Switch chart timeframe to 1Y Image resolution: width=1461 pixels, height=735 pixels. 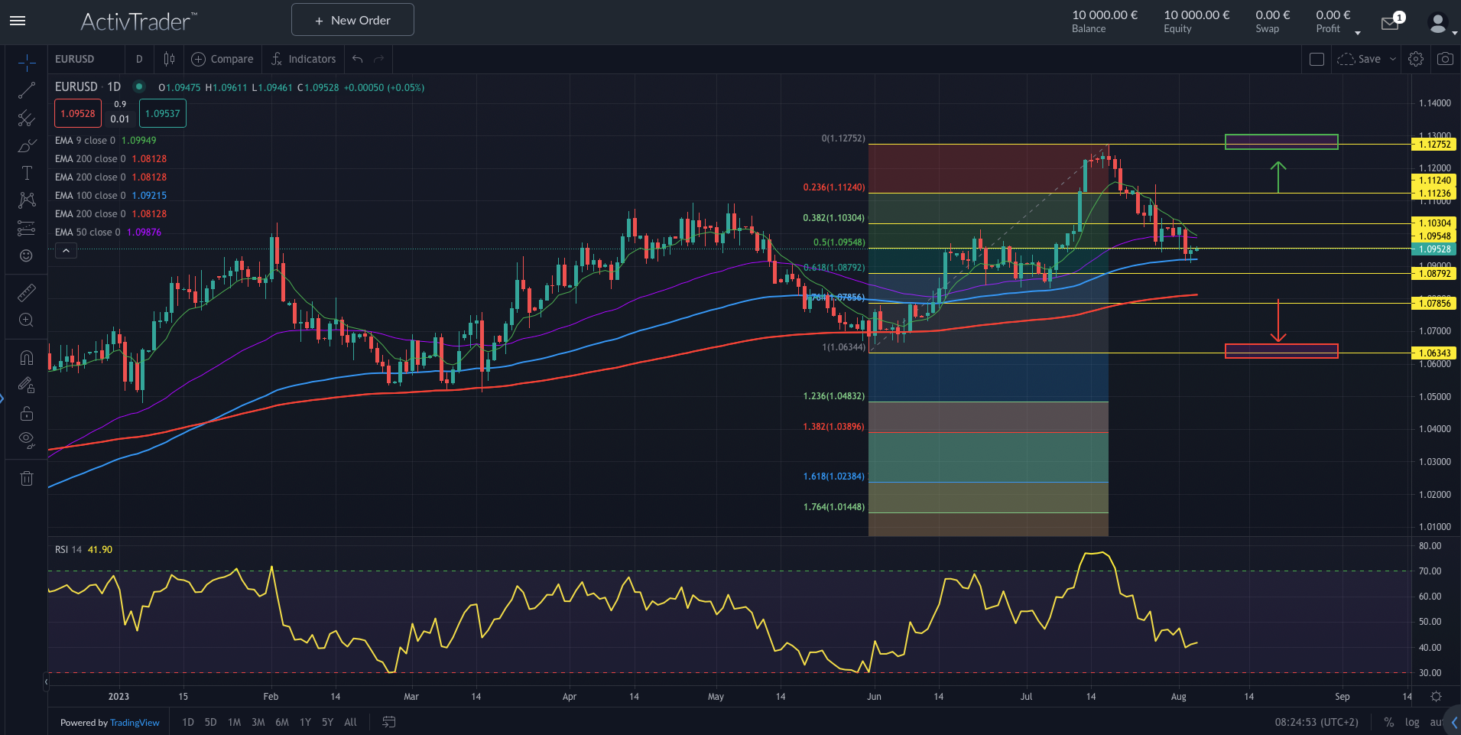point(305,722)
